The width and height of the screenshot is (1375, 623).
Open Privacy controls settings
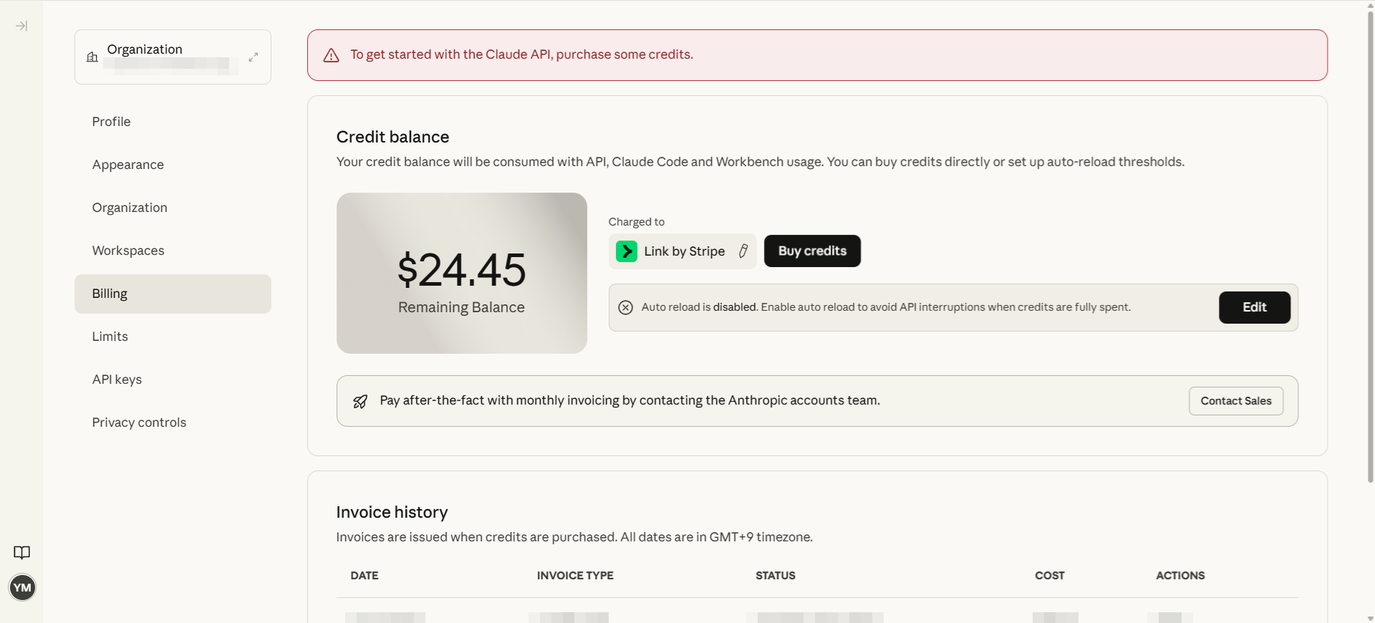pos(139,422)
